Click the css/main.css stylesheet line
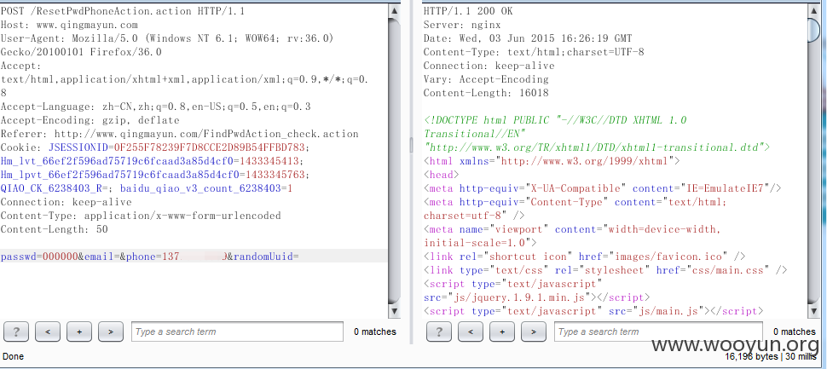 point(605,271)
